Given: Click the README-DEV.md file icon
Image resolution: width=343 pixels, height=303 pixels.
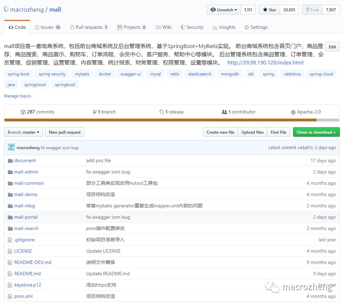Looking at the screenshot, I should [x=10, y=263].
